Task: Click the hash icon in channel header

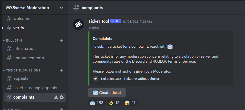Action: pyautogui.click(x=76, y=8)
